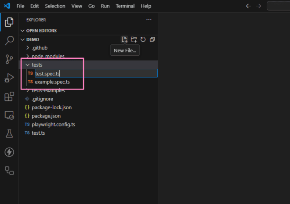Open the Search view in activity bar
The width and height of the screenshot is (290, 204).
point(9,40)
